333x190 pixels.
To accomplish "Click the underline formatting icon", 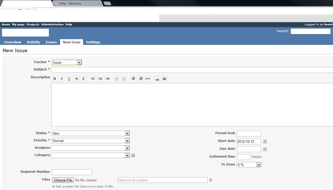I will 69,79.
